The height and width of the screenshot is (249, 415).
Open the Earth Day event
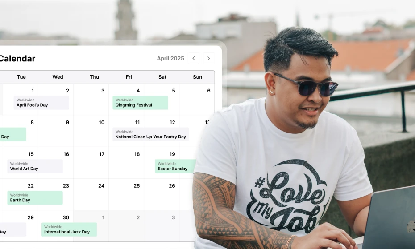click(35, 198)
